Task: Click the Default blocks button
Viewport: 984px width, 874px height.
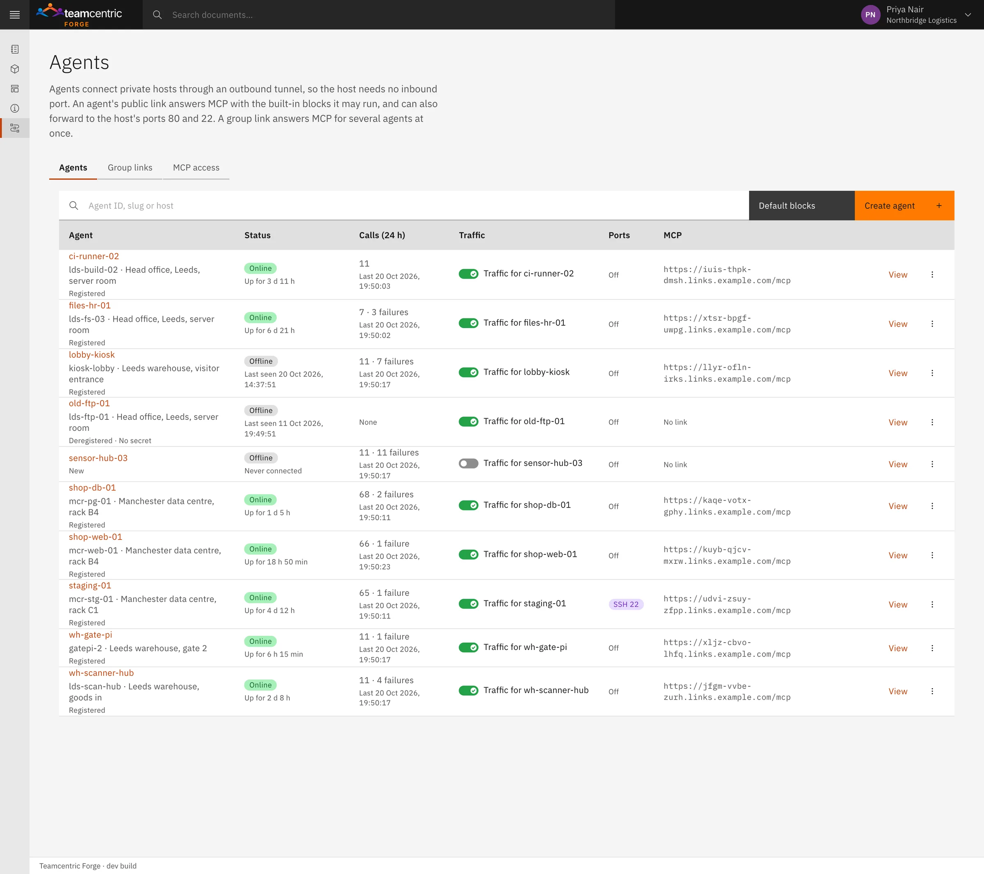Action: pos(802,206)
